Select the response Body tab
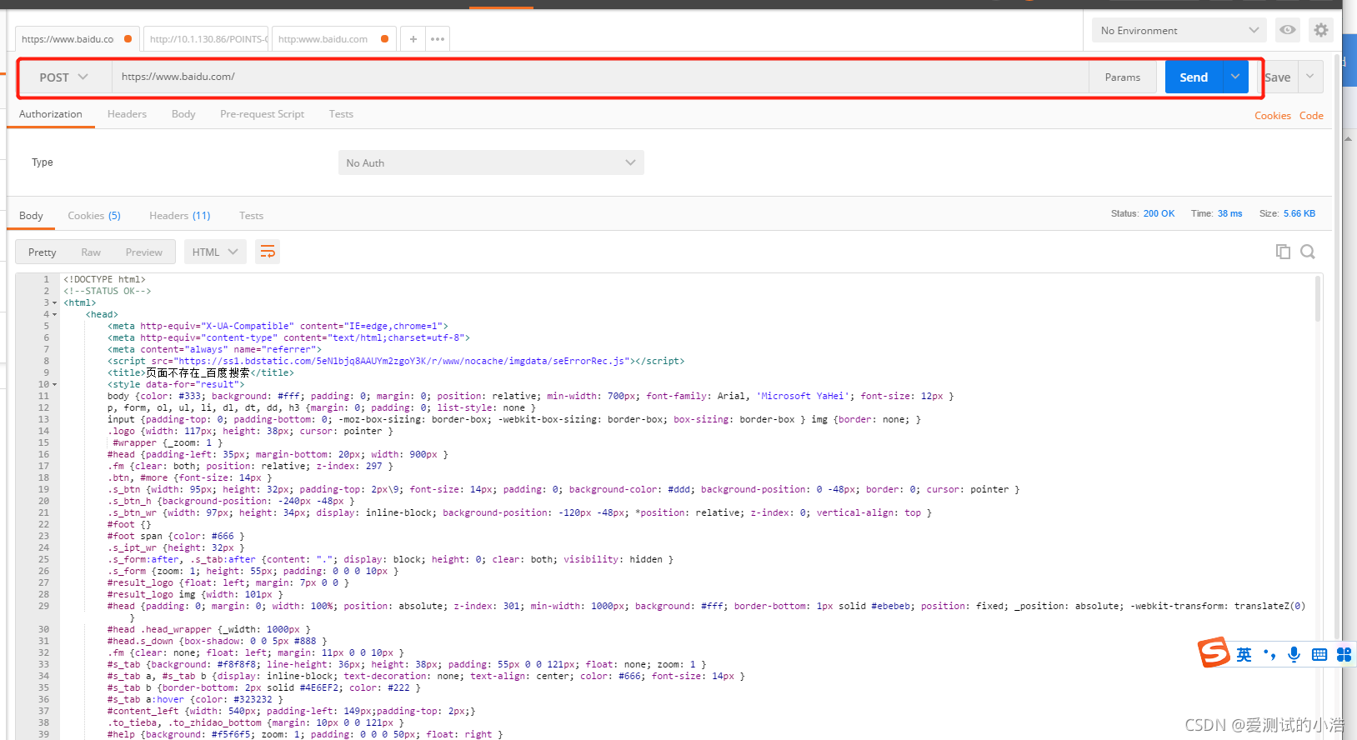Screen dimensions: 1357x740 click(31, 216)
